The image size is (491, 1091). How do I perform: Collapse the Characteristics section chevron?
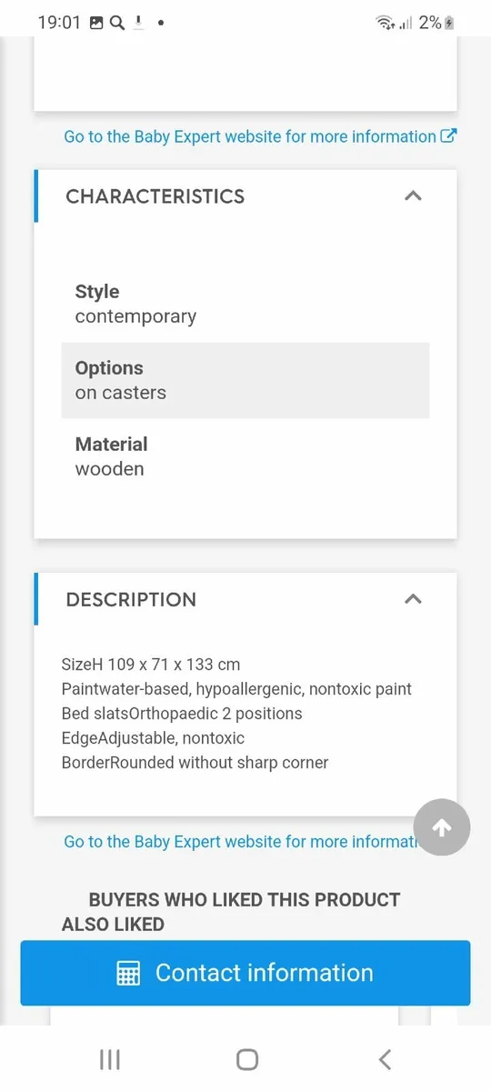(x=413, y=195)
